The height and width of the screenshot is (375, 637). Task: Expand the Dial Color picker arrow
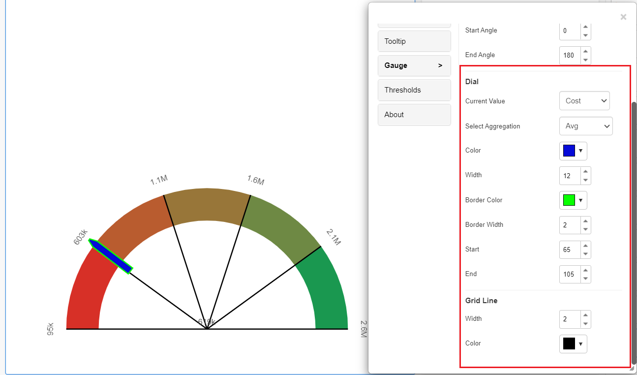click(x=581, y=151)
